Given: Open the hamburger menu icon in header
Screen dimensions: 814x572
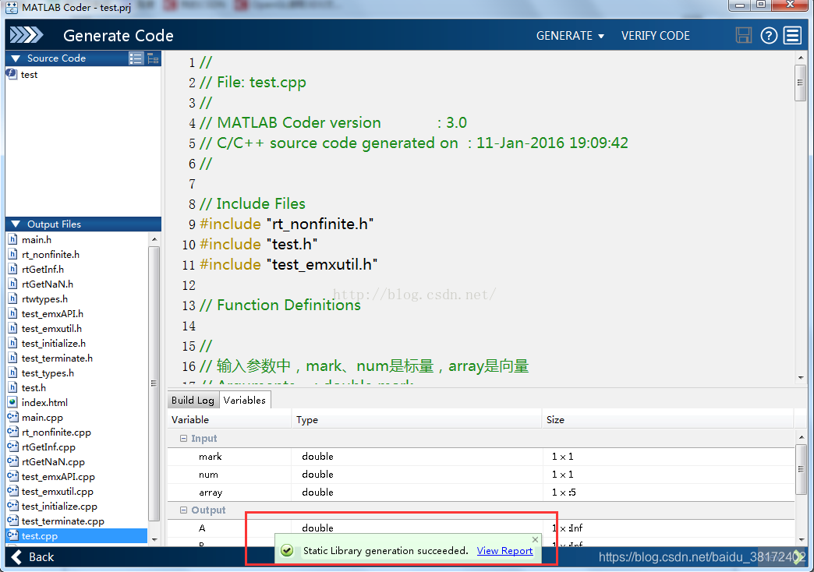Looking at the screenshot, I should 793,35.
